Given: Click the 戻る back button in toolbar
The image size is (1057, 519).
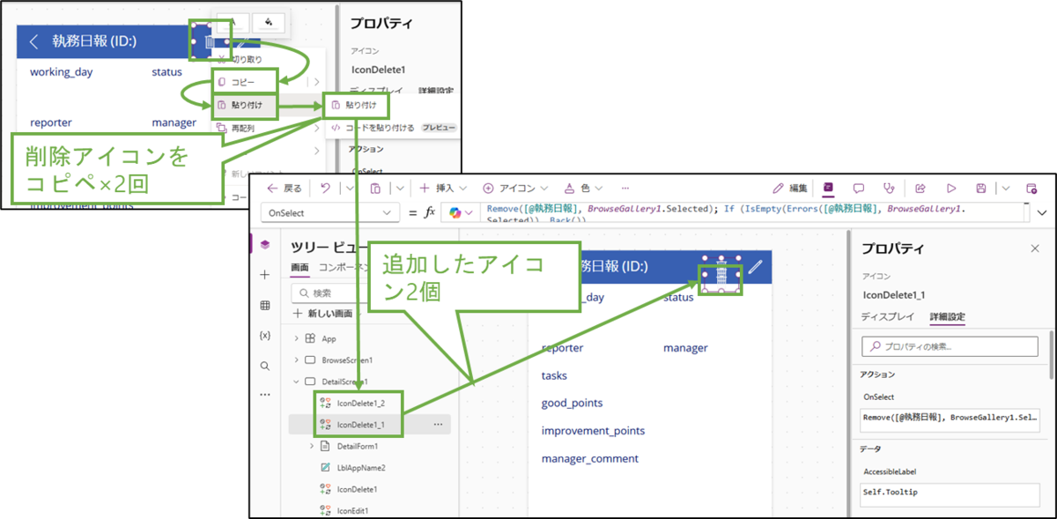Looking at the screenshot, I should (284, 188).
